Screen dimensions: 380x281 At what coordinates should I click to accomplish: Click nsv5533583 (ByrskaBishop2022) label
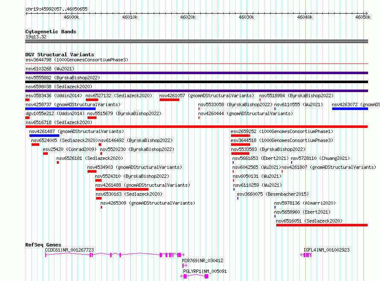(x=268, y=149)
